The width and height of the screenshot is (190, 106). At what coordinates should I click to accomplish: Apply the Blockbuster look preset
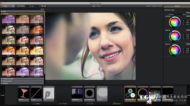pos(23,40)
